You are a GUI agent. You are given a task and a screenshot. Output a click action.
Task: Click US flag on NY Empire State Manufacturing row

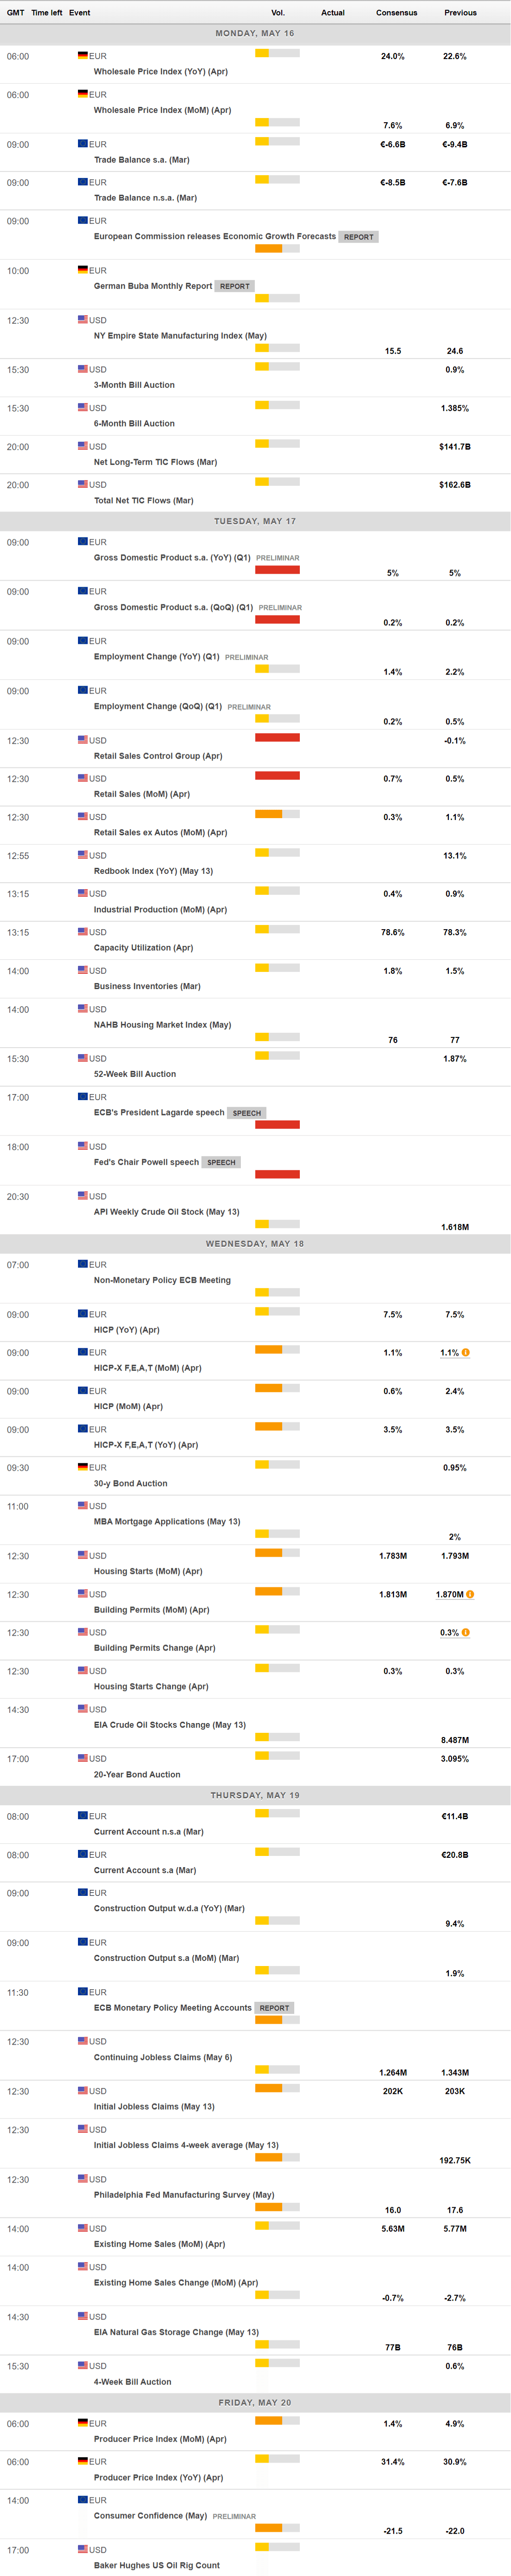coord(83,319)
